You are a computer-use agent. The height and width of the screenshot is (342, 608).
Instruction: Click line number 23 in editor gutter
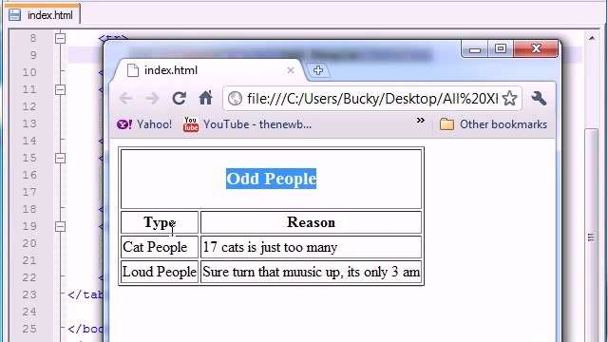[x=29, y=294]
